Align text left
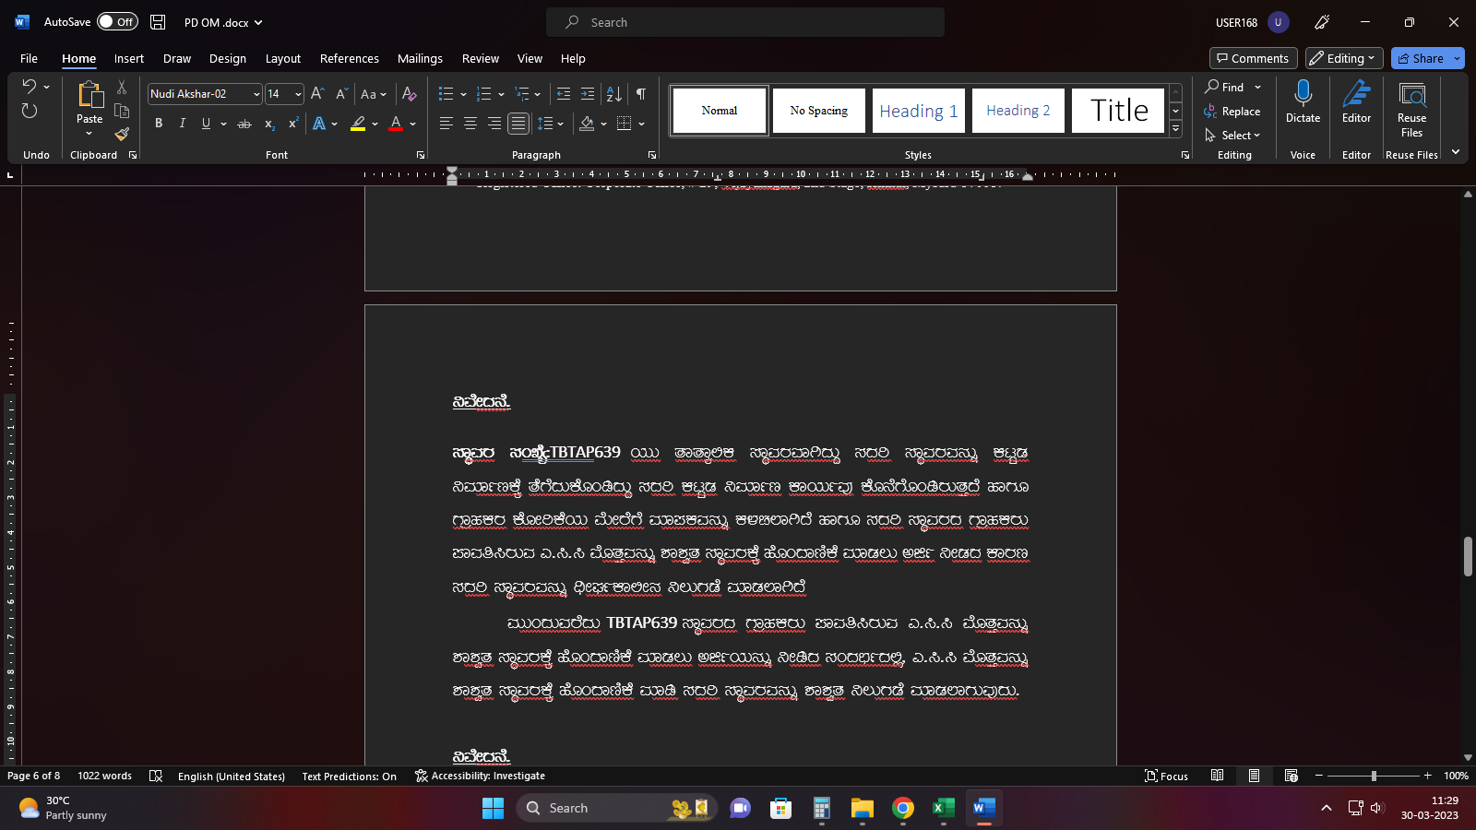This screenshot has width=1476, height=830. (x=446, y=124)
